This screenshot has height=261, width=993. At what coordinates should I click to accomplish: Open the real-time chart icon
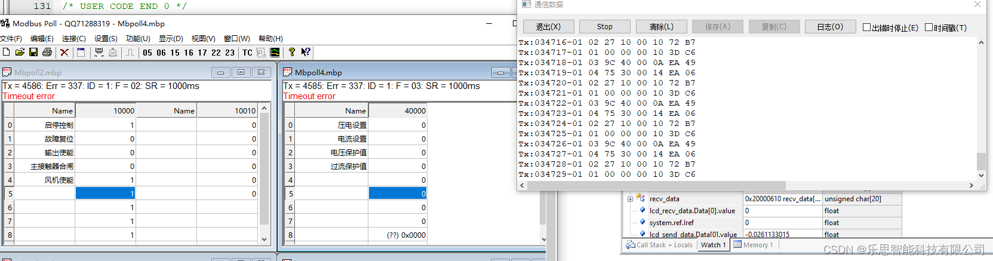click(275, 53)
